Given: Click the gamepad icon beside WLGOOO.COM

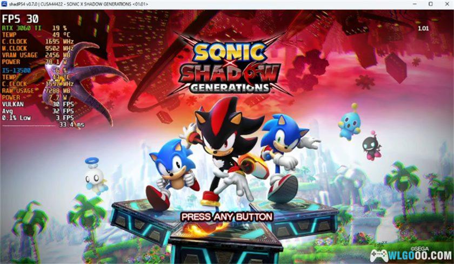Looking at the screenshot, I should coord(379,255).
